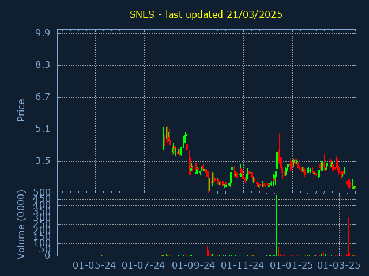
Task: Select the 5.1 price axis label
Action: click(x=43, y=129)
